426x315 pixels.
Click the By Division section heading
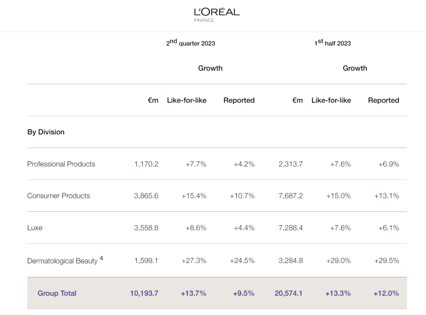46,132
